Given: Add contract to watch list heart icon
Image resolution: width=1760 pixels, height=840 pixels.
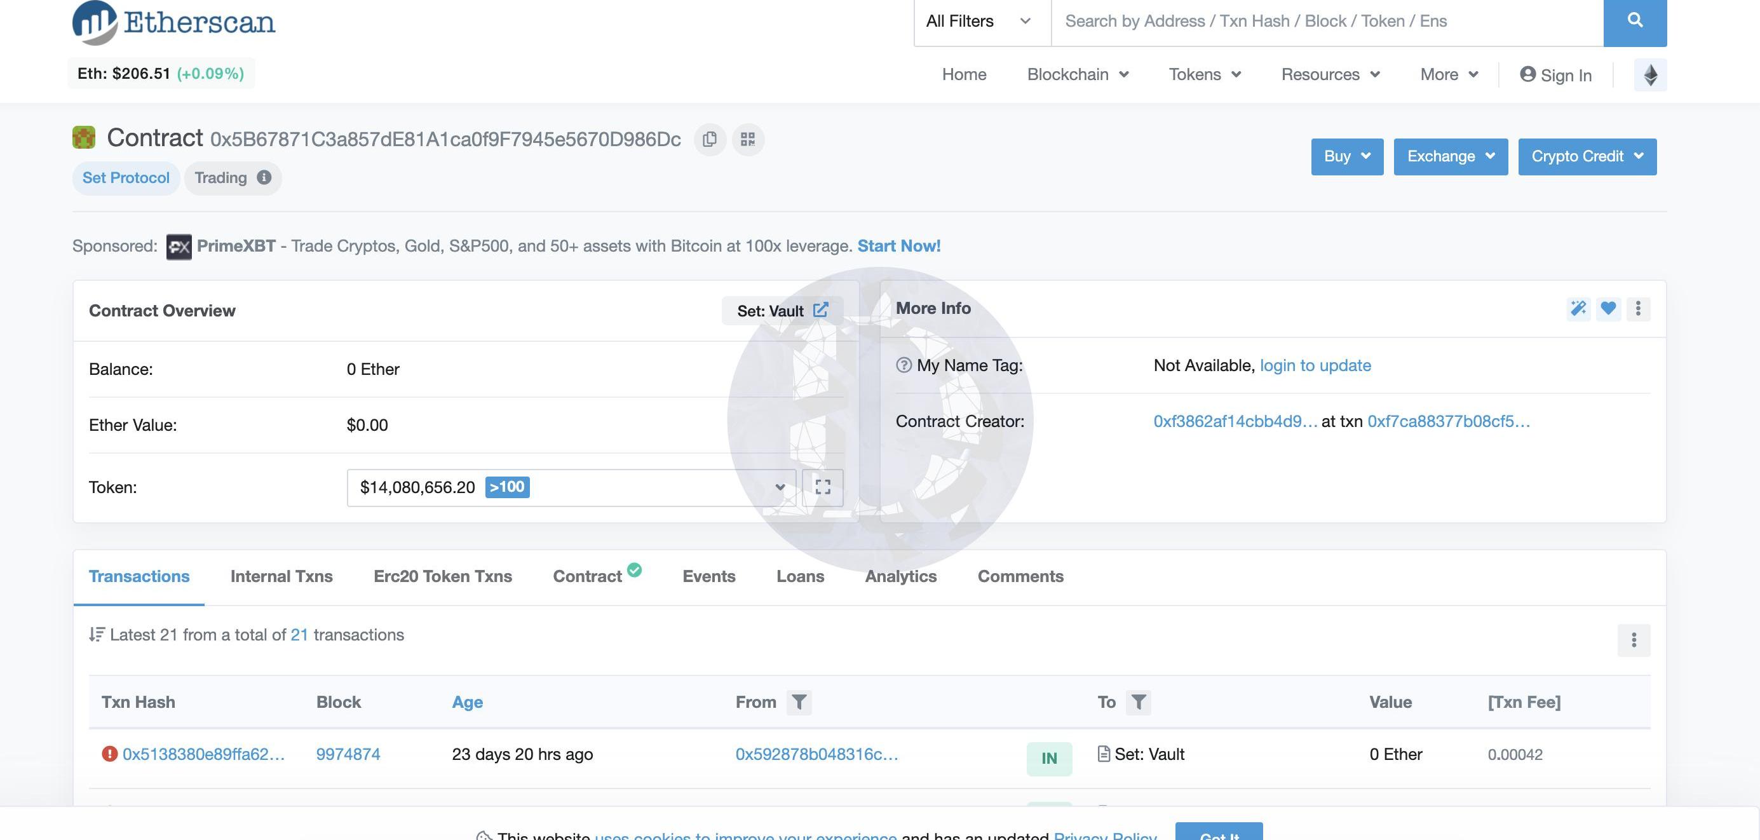Looking at the screenshot, I should (1608, 309).
